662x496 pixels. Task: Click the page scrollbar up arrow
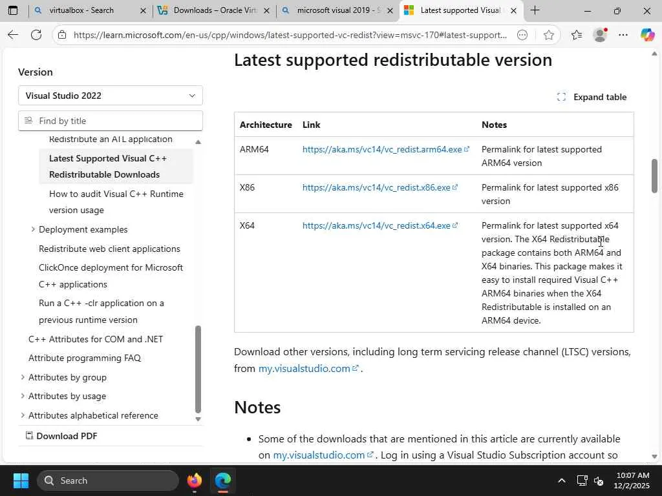tap(654, 54)
